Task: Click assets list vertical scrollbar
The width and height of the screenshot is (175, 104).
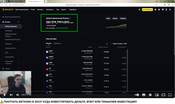Action: pyautogui.click(x=127, y=70)
